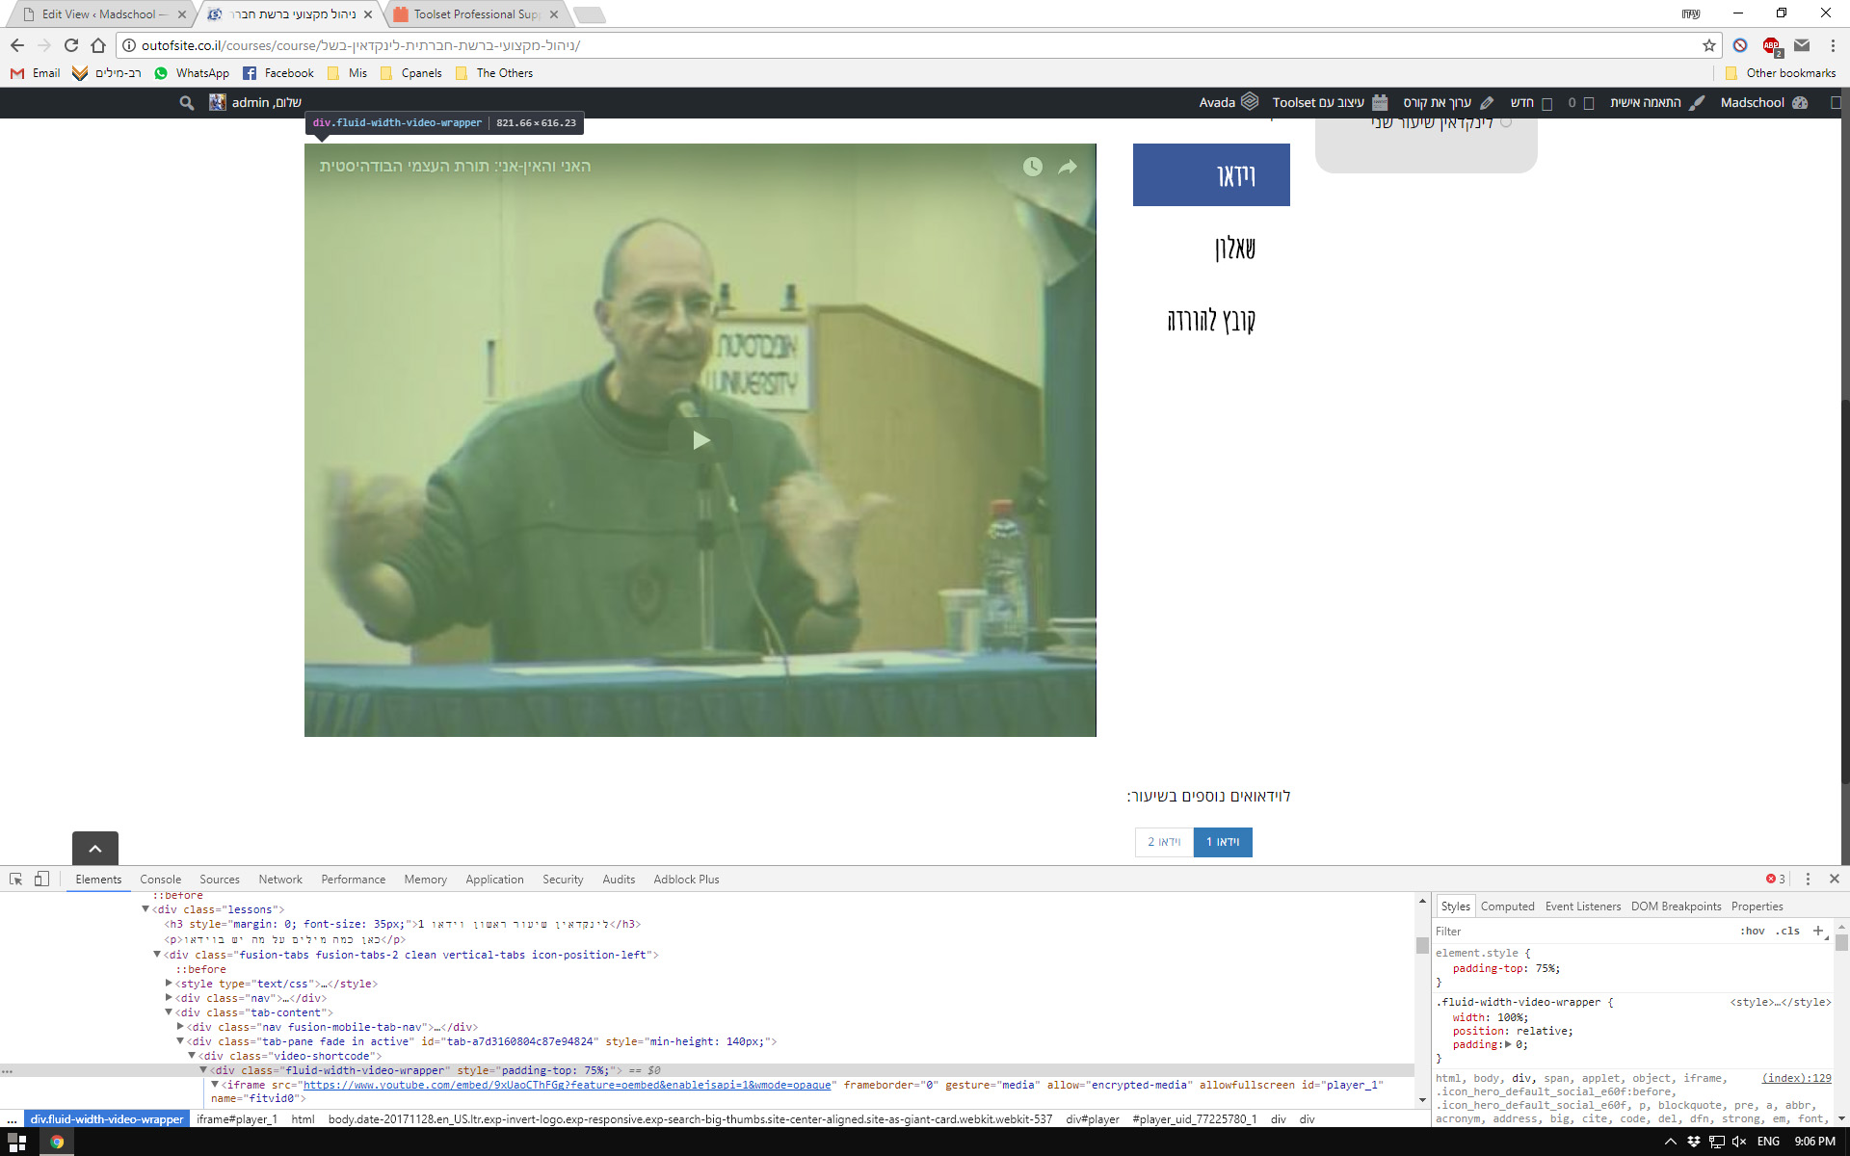
Task: Close the Toolset Professional Support tab
Action: point(554,14)
